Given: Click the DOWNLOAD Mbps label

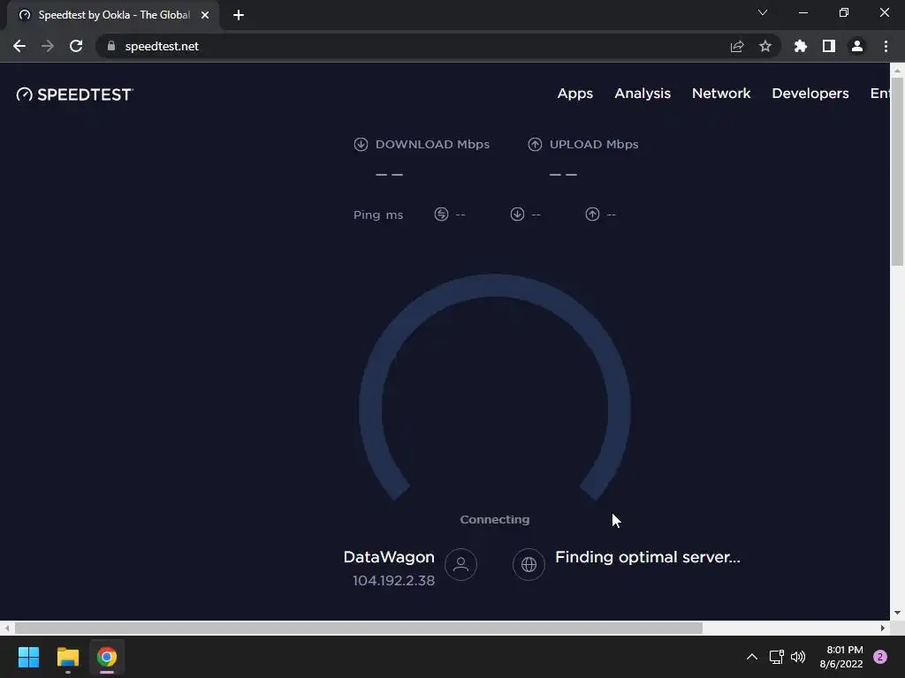Looking at the screenshot, I should point(432,144).
